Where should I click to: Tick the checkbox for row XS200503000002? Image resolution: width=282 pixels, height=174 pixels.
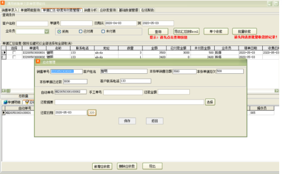(14, 57)
